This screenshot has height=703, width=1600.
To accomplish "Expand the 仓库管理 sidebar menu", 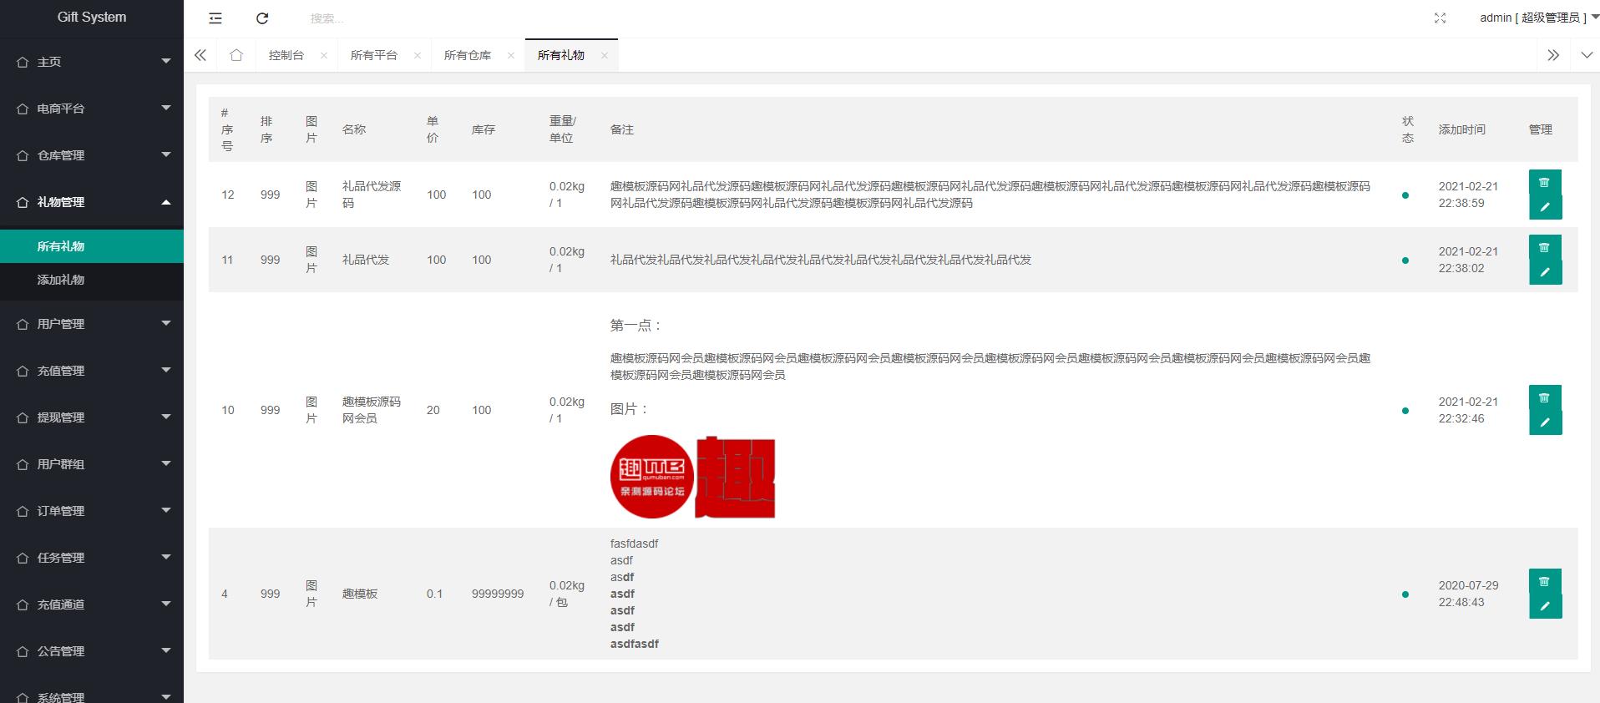I will (92, 155).
